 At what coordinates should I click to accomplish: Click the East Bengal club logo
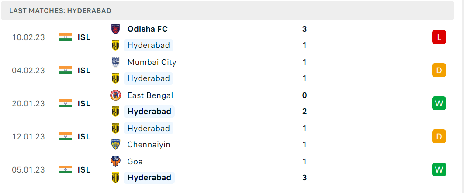(x=115, y=95)
